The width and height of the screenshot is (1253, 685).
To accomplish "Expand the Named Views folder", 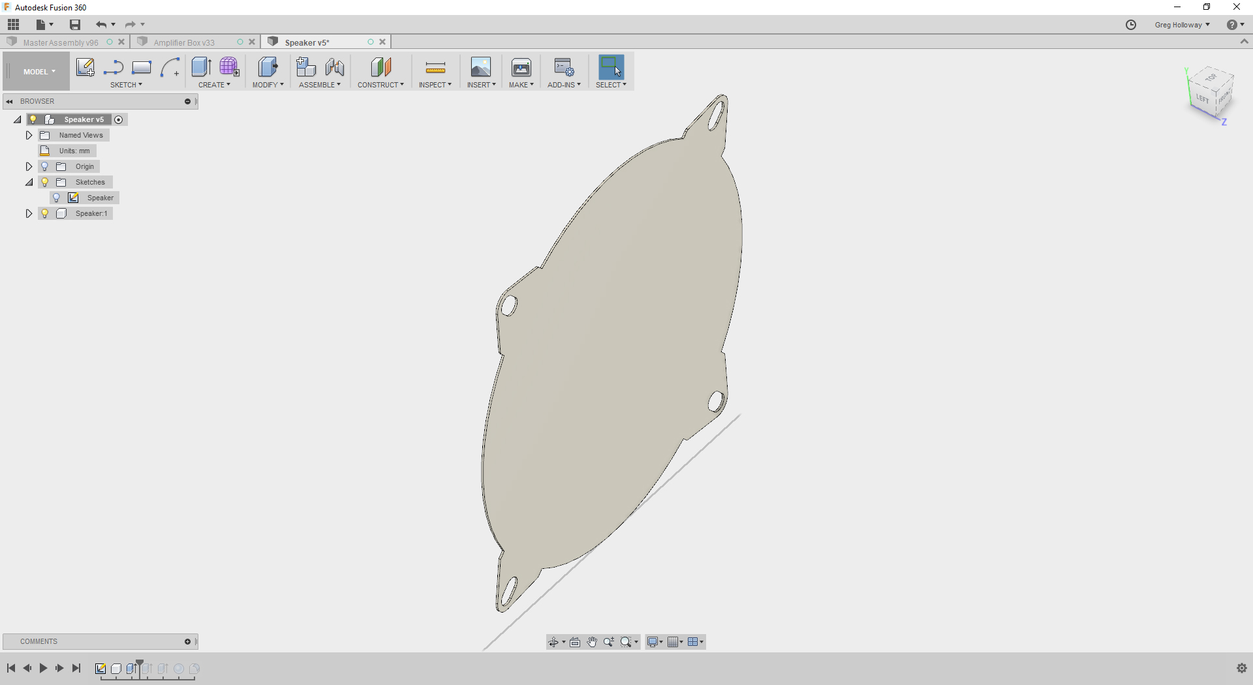I will (x=29, y=135).
